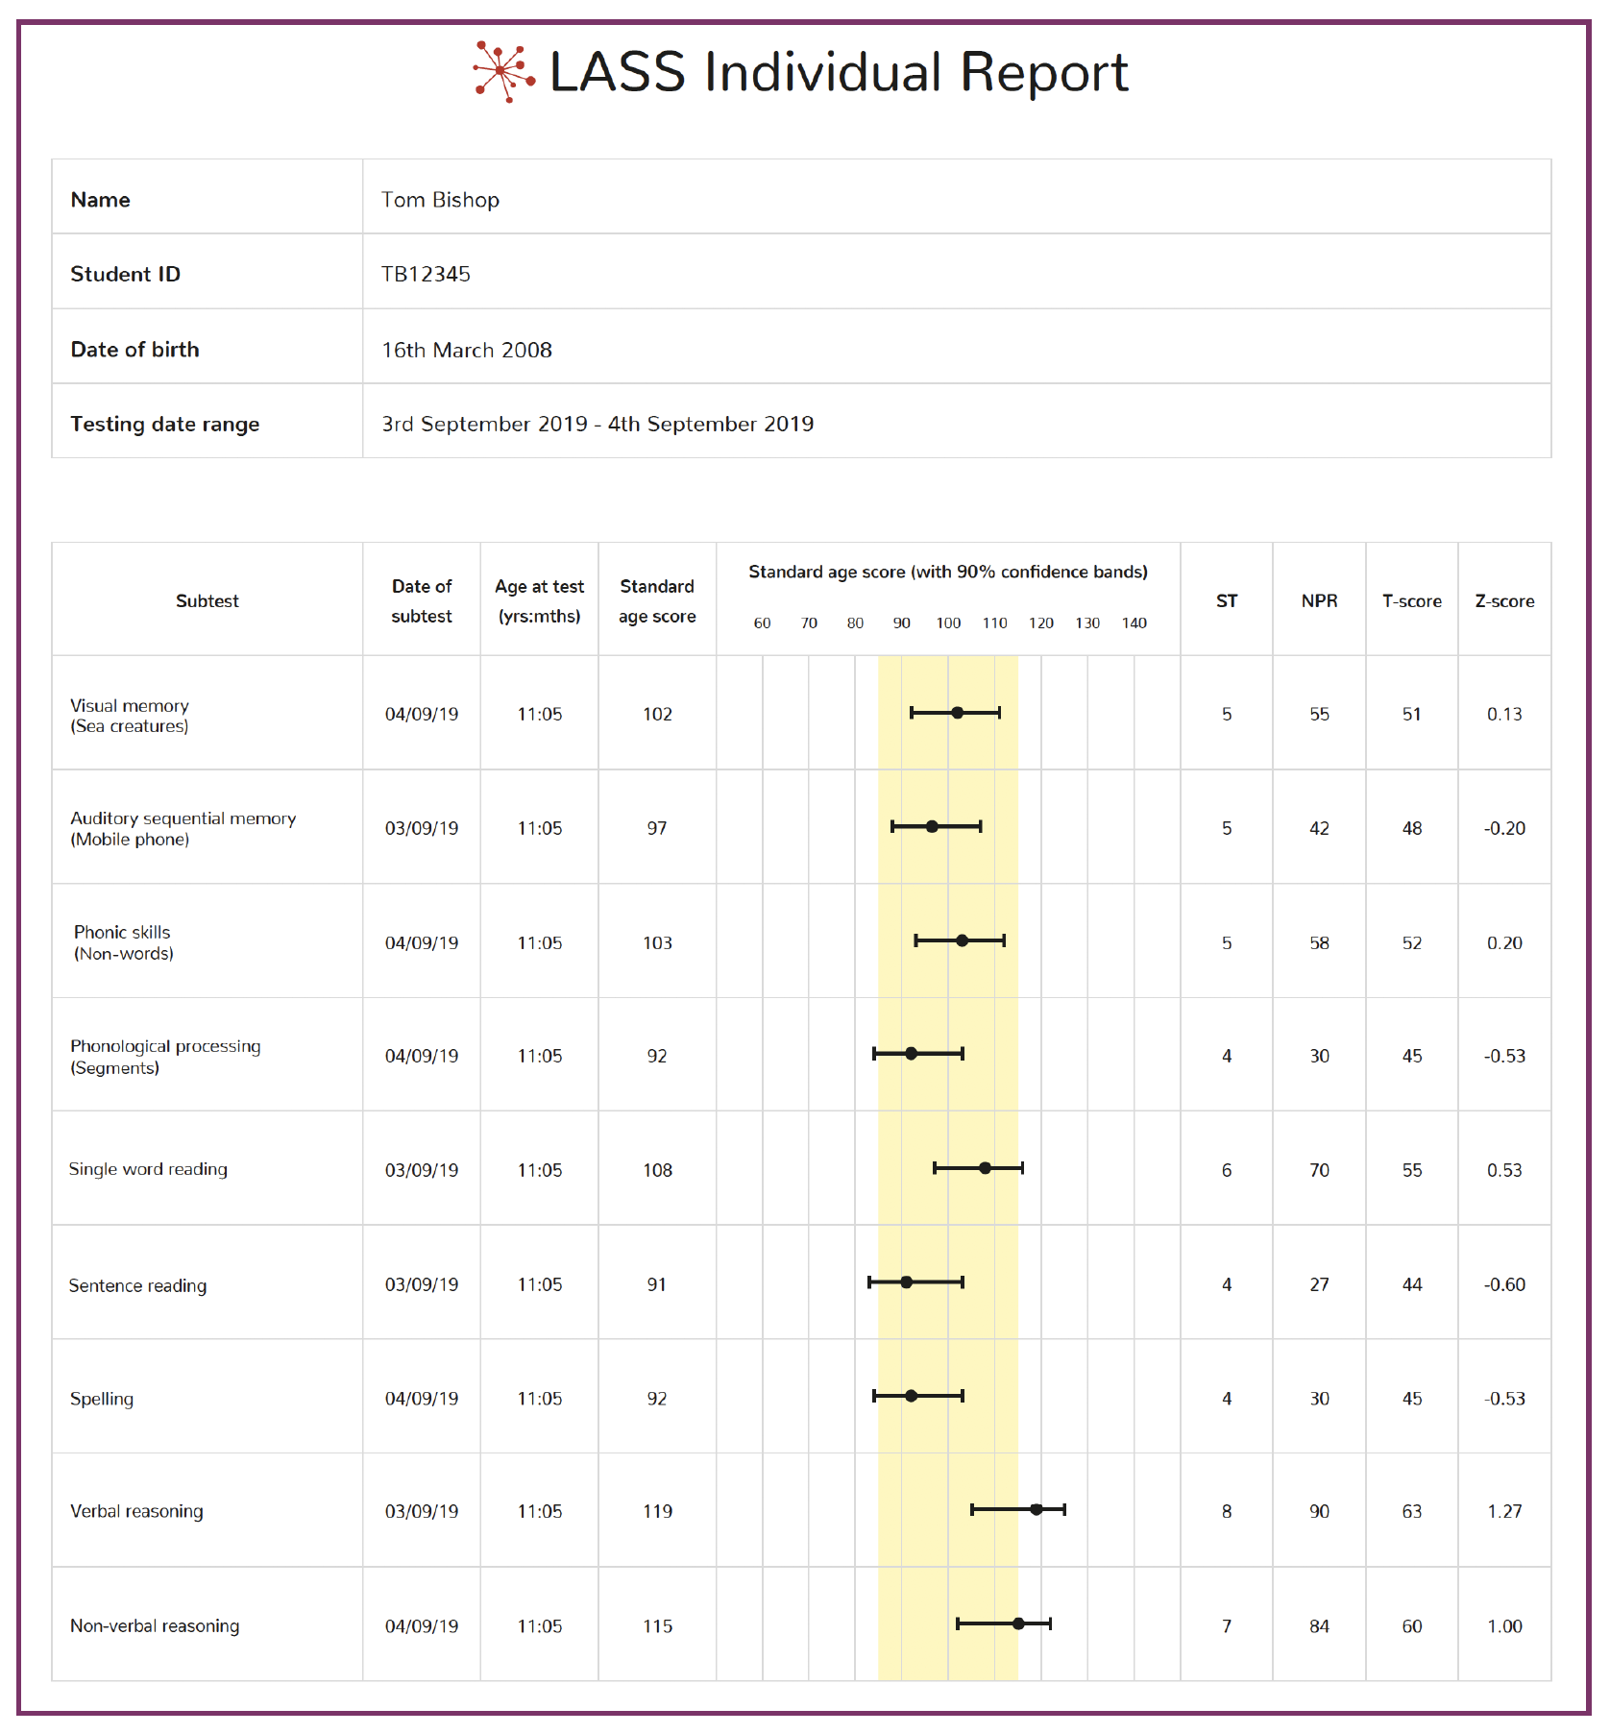1610x1733 pixels.
Task: Click Phonic skills score 103
Action: coord(657,943)
